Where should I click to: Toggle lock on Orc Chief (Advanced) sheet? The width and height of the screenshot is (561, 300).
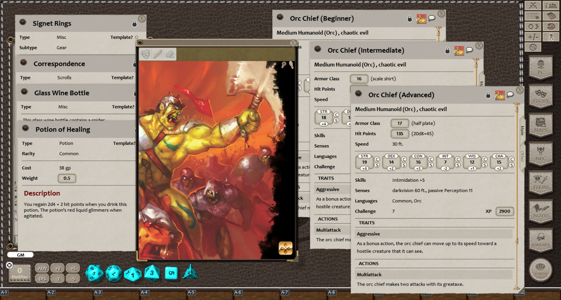coord(488,95)
